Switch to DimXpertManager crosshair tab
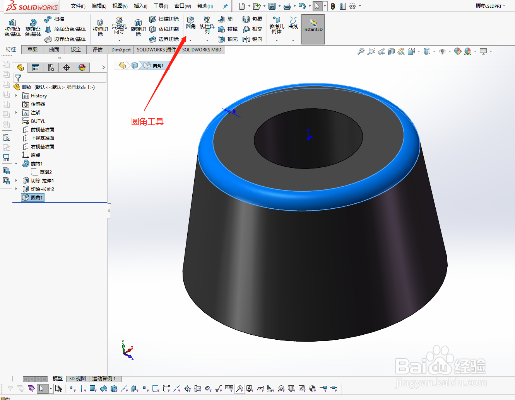Screen dimensions: 515x400 (x=67, y=68)
